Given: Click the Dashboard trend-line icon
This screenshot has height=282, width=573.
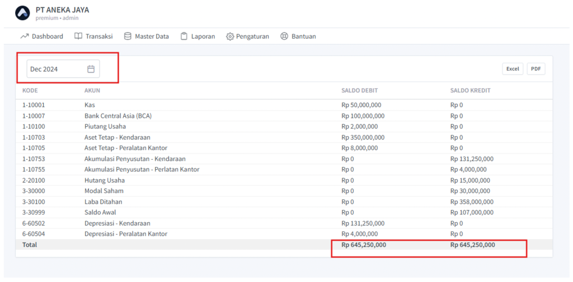Looking at the screenshot, I should coord(25,36).
